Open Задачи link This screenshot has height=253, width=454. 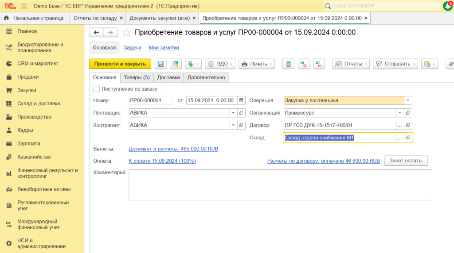click(133, 48)
